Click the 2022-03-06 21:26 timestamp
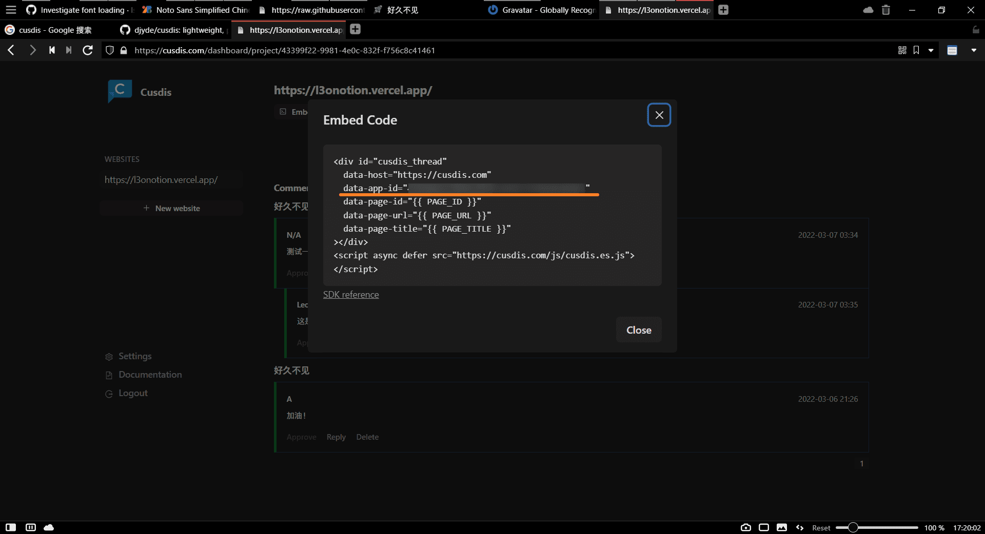This screenshot has height=534, width=985. (x=828, y=399)
